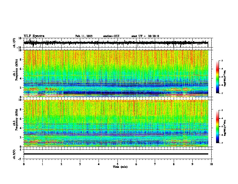Click the "6" minute tick label
Image resolution: width=238 pixels, height=184 pixels.
[x=136, y=164]
